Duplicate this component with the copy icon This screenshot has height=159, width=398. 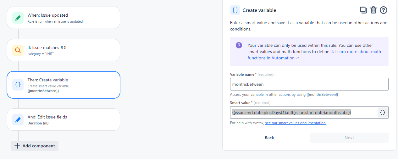(363, 10)
